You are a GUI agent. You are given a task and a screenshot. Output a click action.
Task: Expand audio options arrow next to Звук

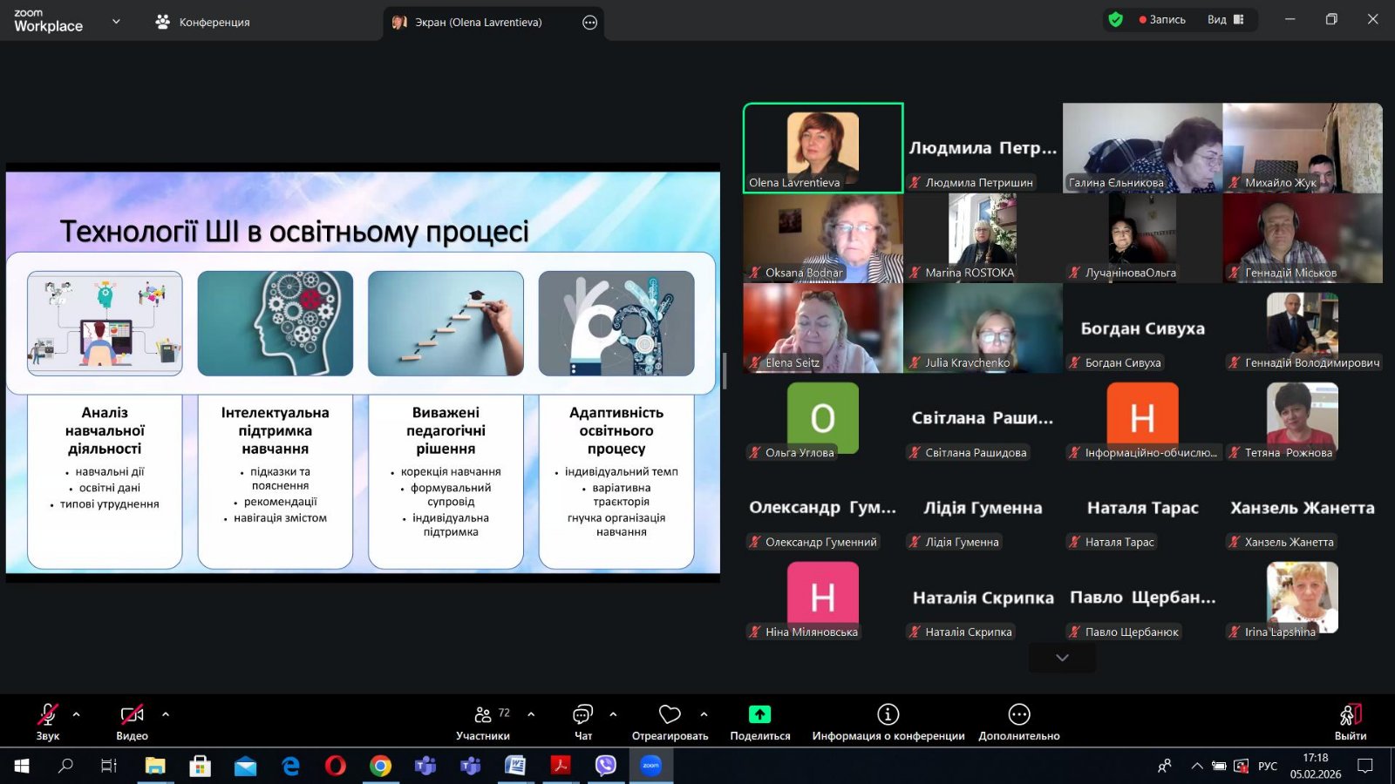click(x=77, y=714)
